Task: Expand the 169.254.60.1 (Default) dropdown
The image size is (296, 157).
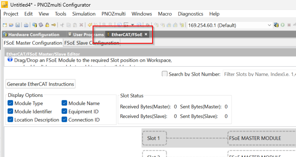Action: tap(229, 25)
